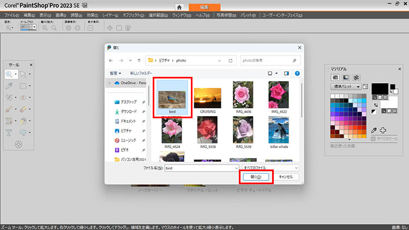Click the large black foreground color swatch
This screenshot has height=230, width=409.
[x=380, y=88]
